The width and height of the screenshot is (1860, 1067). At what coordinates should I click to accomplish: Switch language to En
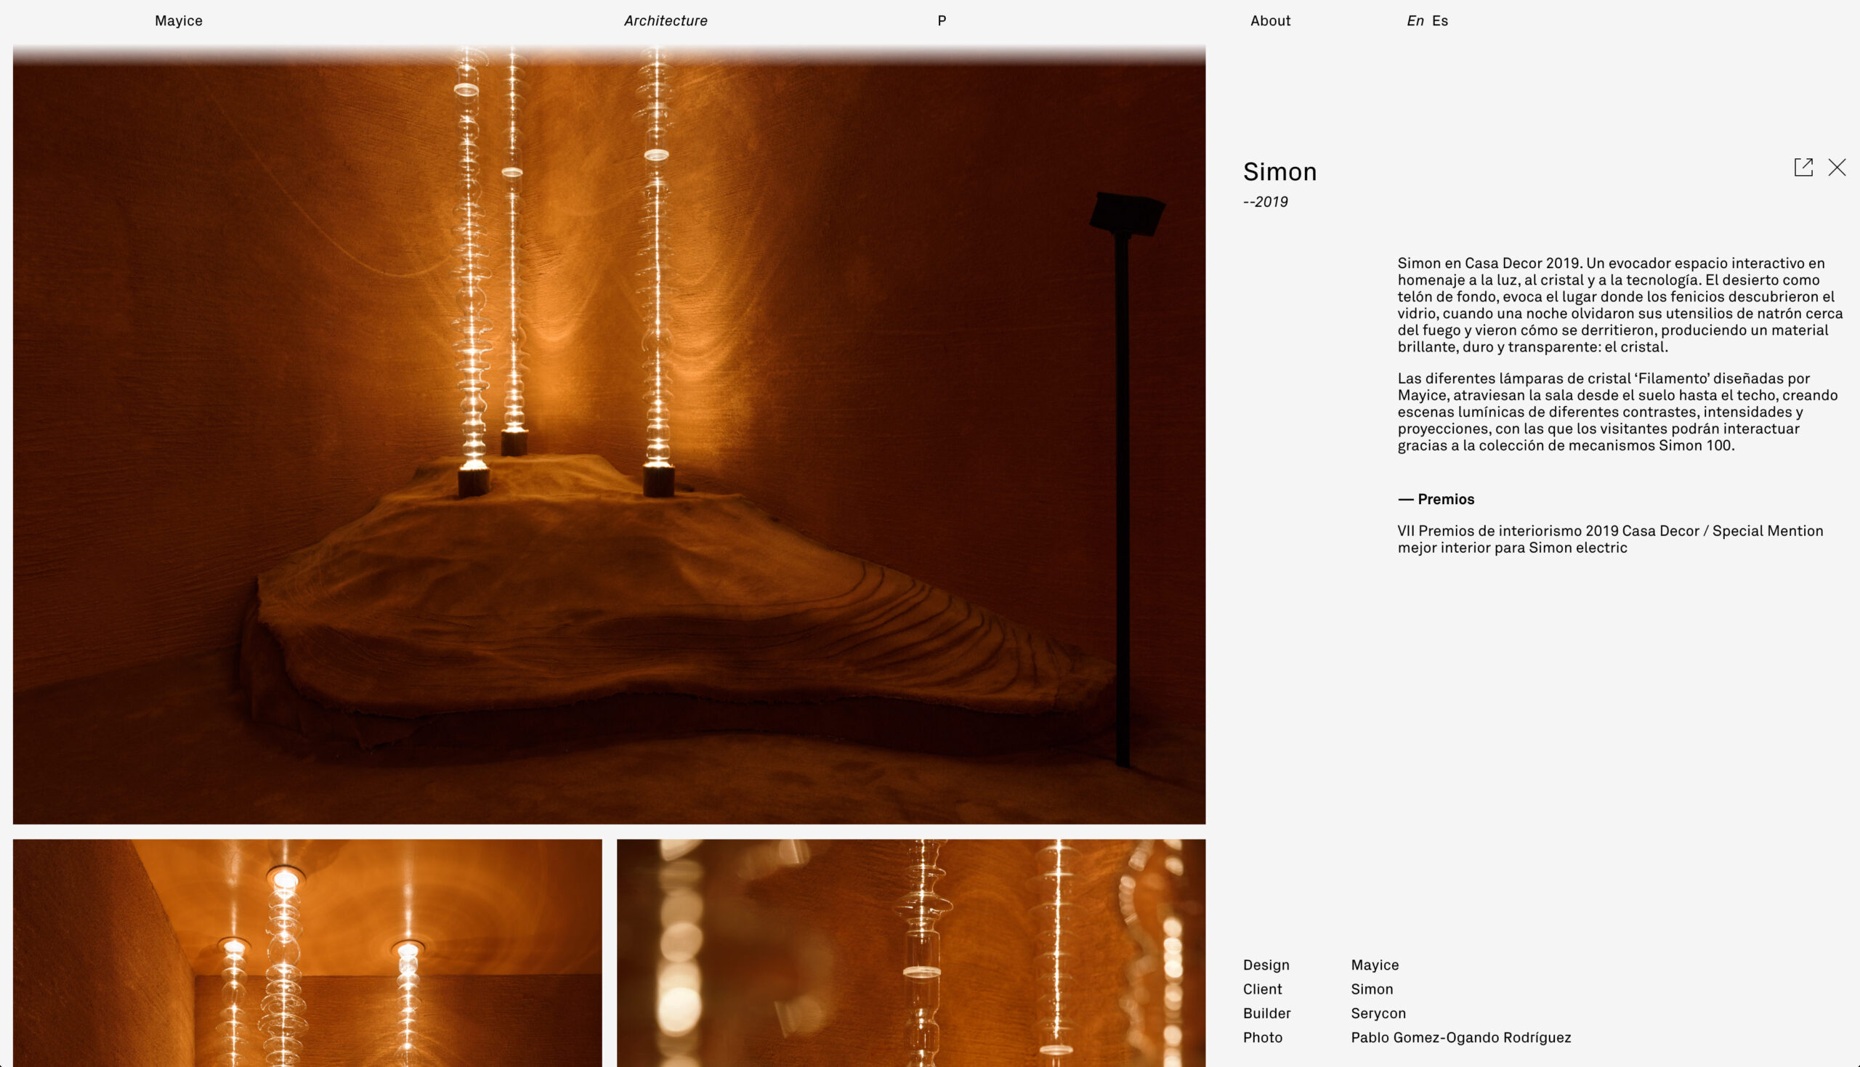(x=1415, y=20)
